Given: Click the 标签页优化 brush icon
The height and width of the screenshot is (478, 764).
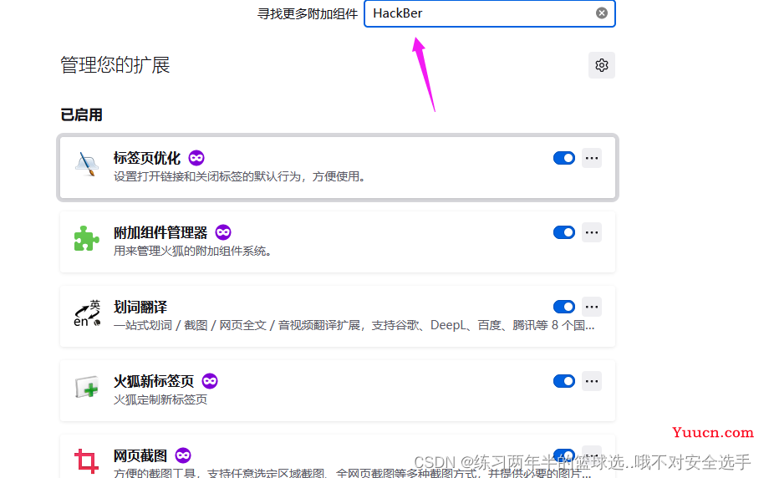Looking at the screenshot, I should (87, 164).
